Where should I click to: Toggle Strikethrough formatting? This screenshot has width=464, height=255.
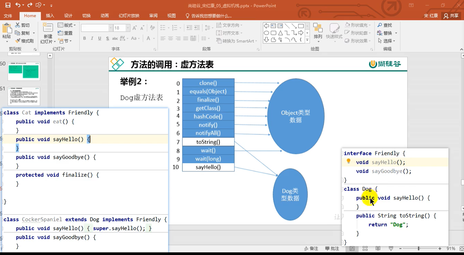click(115, 38)
